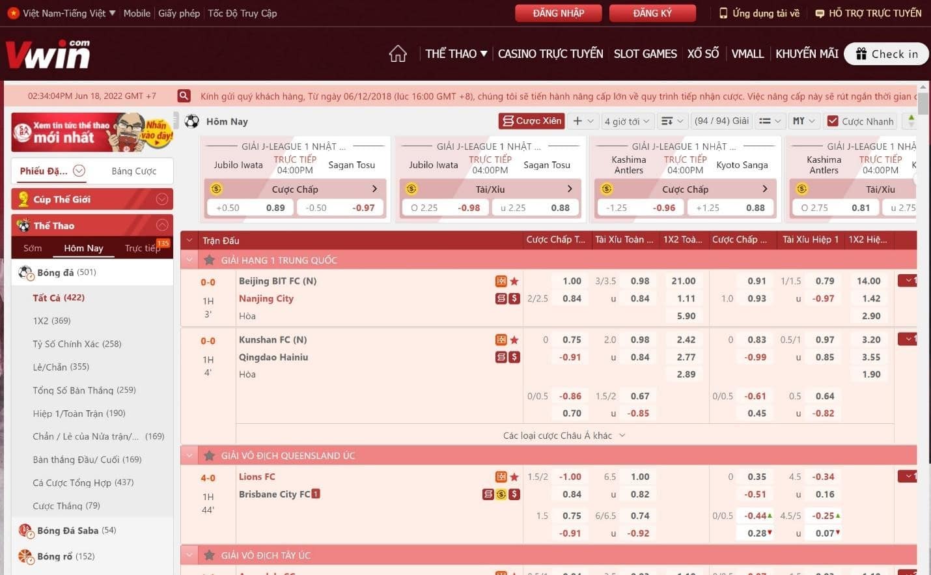
Task: Click dollar cash-out icon for Nanjing City row
Action: (514, 299)
